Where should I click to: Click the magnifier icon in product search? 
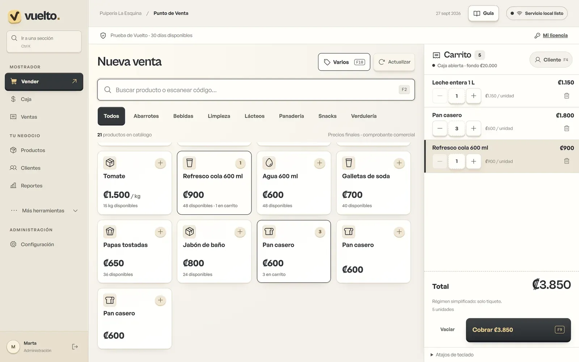(x=107, y=90)
